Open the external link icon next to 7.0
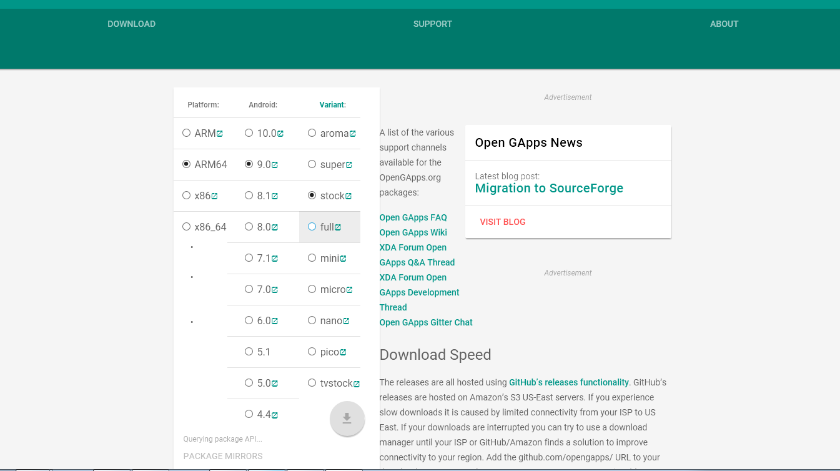Screen dimensions: 840x471 275,290
